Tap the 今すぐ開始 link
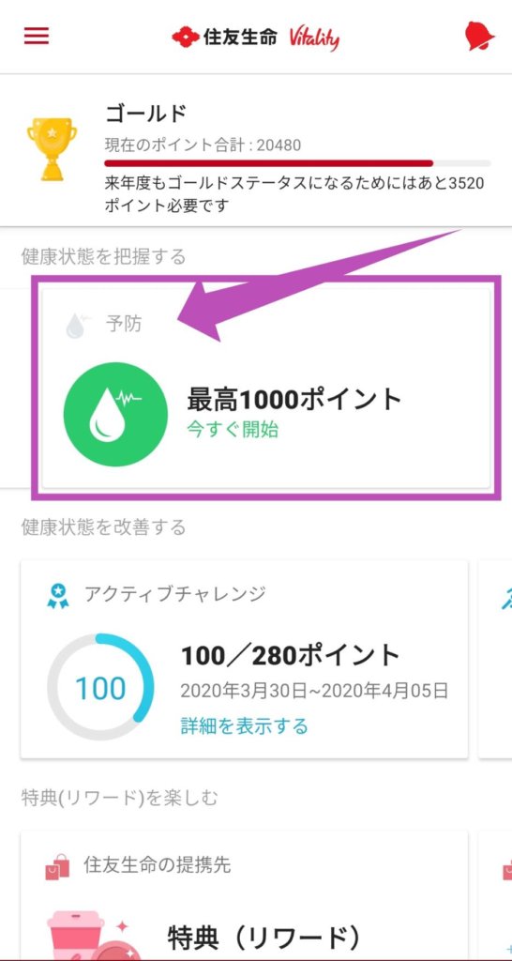The image size is (512, 961). (x=233, y=430)
